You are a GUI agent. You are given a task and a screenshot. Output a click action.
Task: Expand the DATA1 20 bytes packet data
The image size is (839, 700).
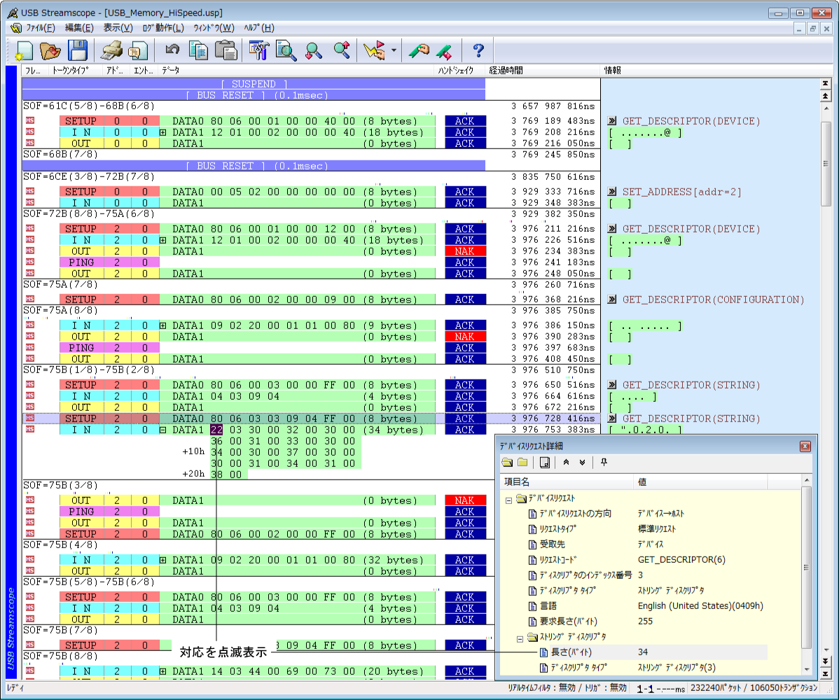point(162,671)
